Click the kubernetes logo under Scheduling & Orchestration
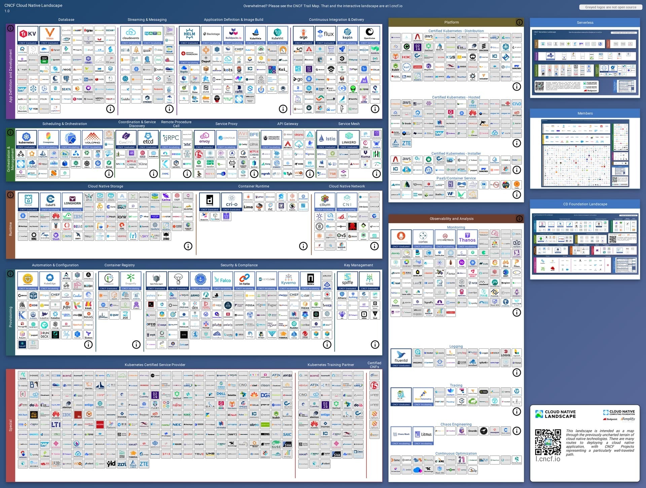Screen dimensions: 646x488 pyautogui.click(x=26, y=140)
